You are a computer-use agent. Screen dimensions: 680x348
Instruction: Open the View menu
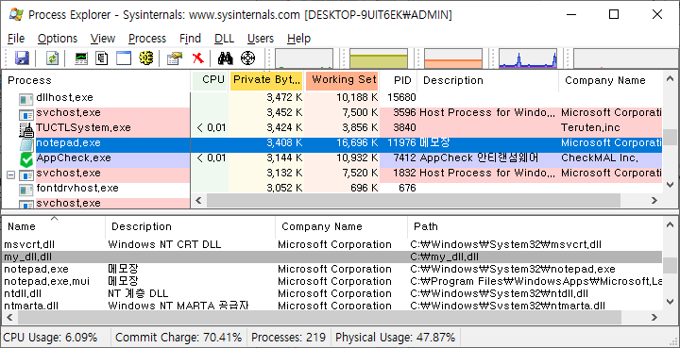103,39
